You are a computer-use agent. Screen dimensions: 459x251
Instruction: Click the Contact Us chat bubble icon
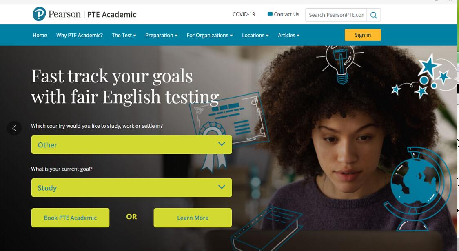[x=270, y=14]
